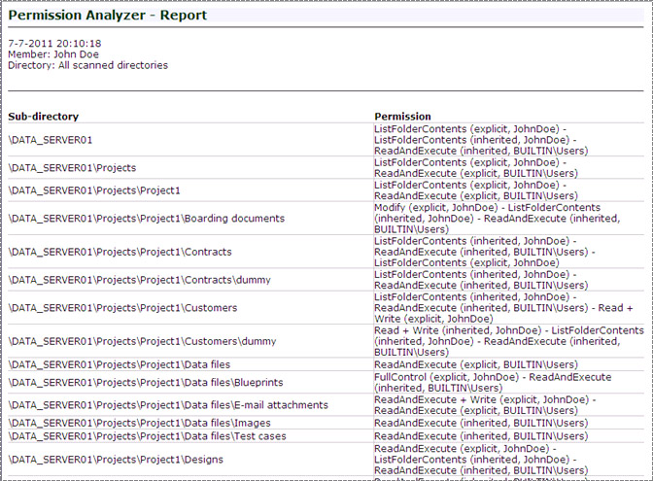The image size is (653, 481).
Task: Click the permission cell for the Designs row
Action: (x=509, y=460)
